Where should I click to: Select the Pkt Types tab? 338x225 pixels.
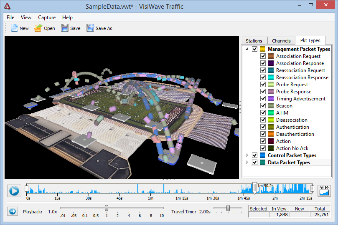[310, 40]
